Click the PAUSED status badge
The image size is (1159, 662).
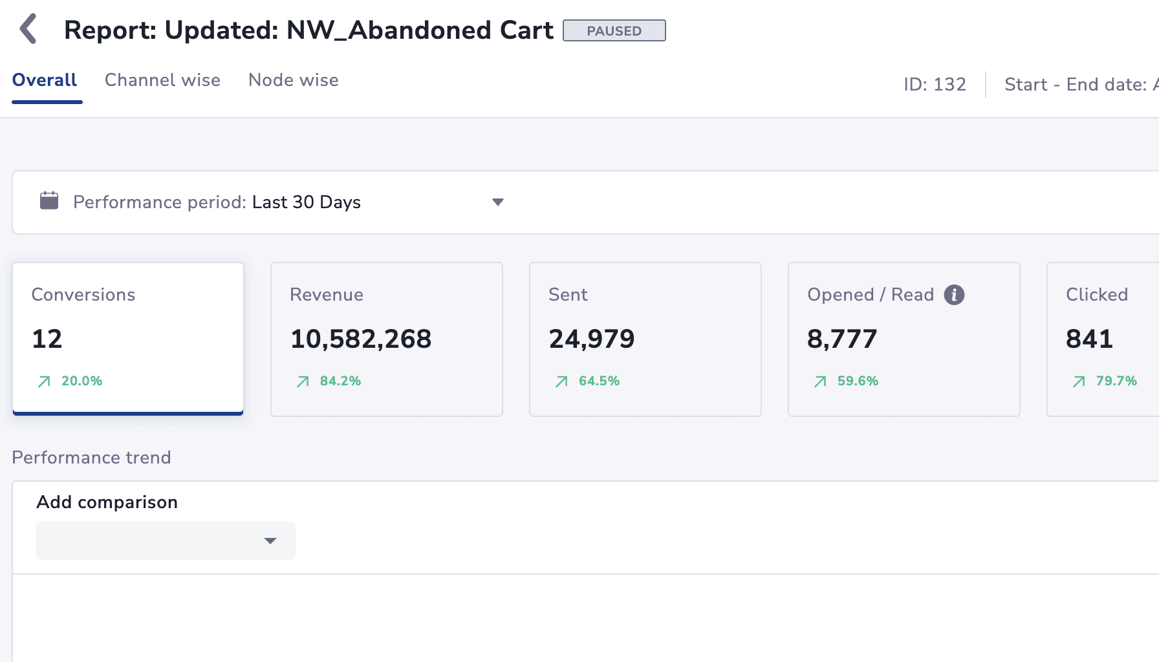(x=614, y=30)
